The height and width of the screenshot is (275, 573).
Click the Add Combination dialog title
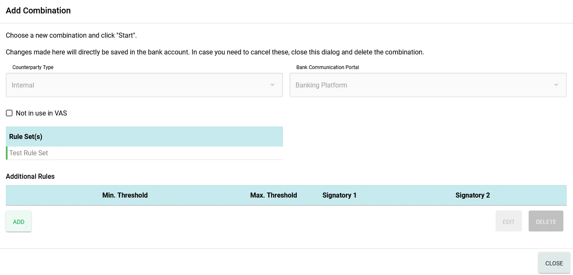(x=38, y=10)
